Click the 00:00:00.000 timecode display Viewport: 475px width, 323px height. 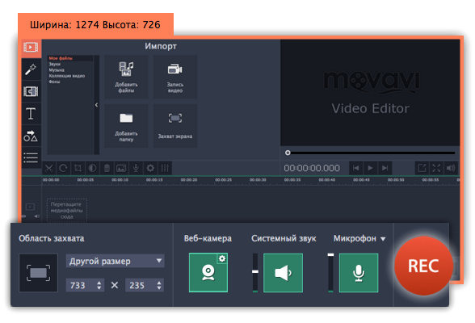pyautogui.click(x=312, y=168)
